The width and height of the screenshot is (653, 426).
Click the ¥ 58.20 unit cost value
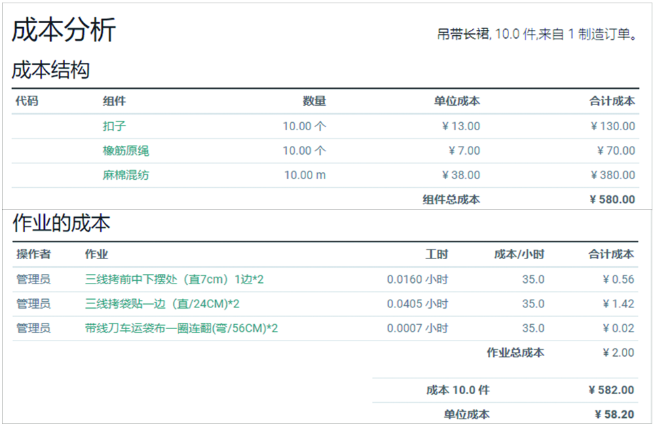click(x=614, y=414)
